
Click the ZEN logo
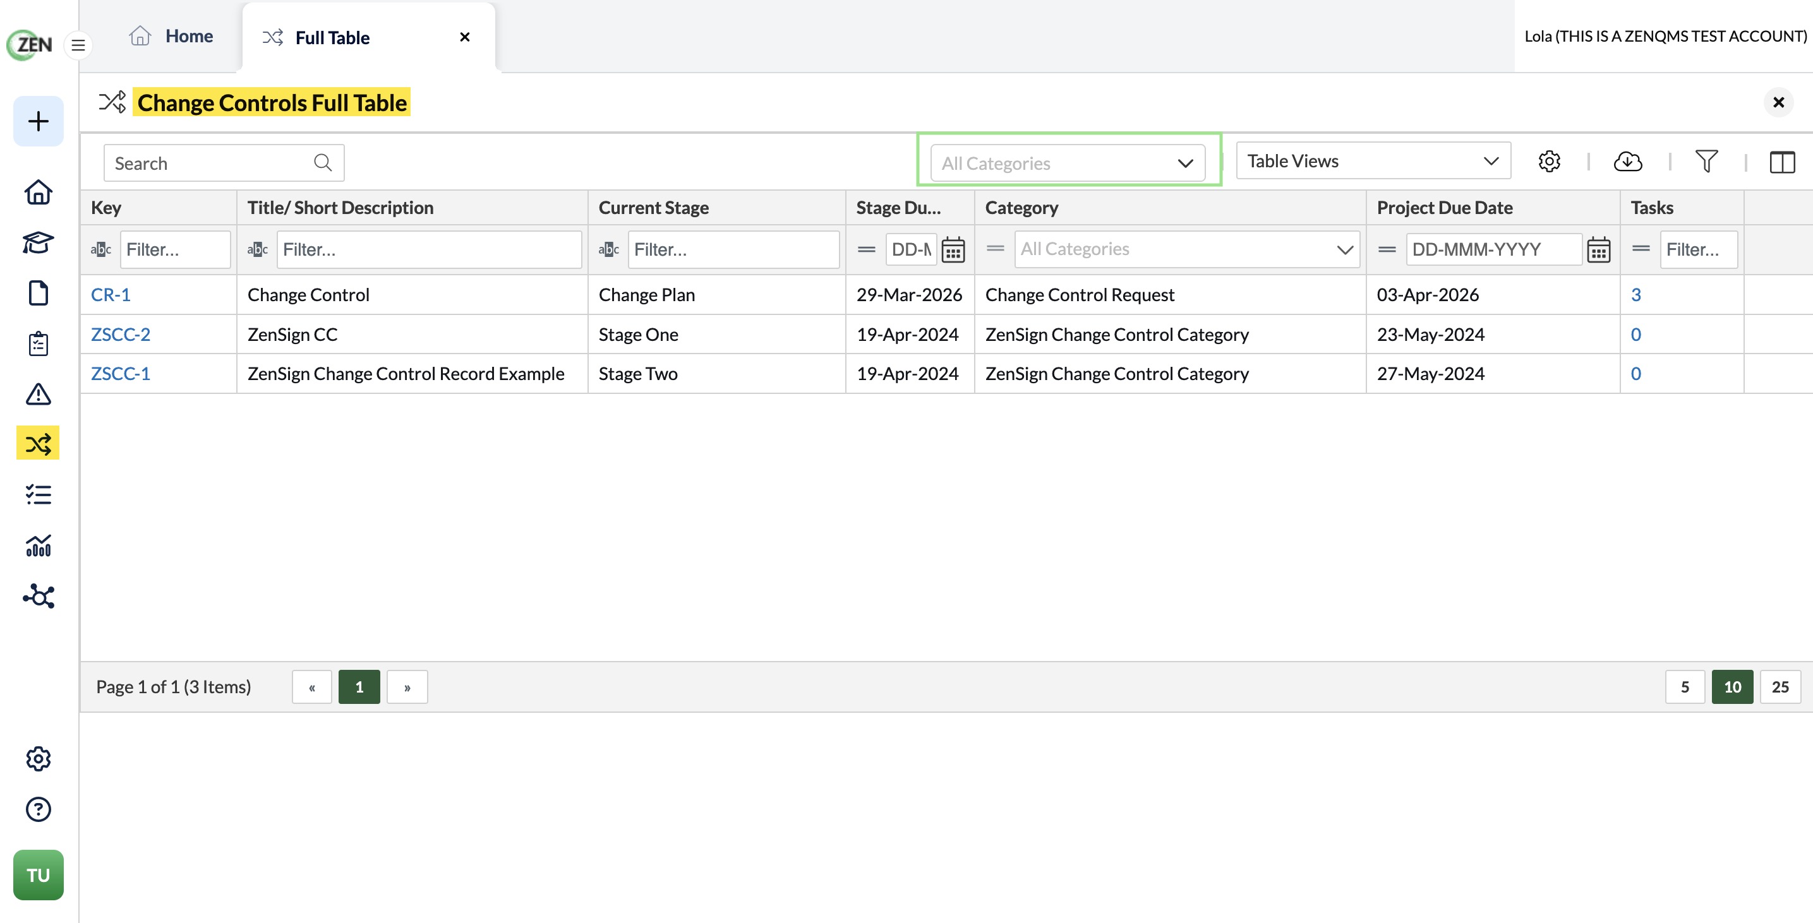(30, 44)
